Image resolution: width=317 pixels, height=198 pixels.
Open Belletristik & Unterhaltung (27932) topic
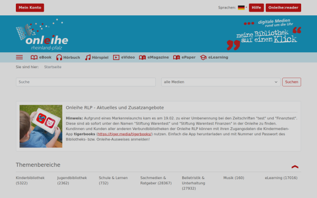[x=193, y=183]
